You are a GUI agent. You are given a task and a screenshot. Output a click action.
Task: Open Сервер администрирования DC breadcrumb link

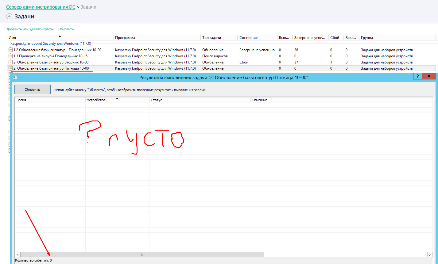pyautogui.click(x=41, y=7)
